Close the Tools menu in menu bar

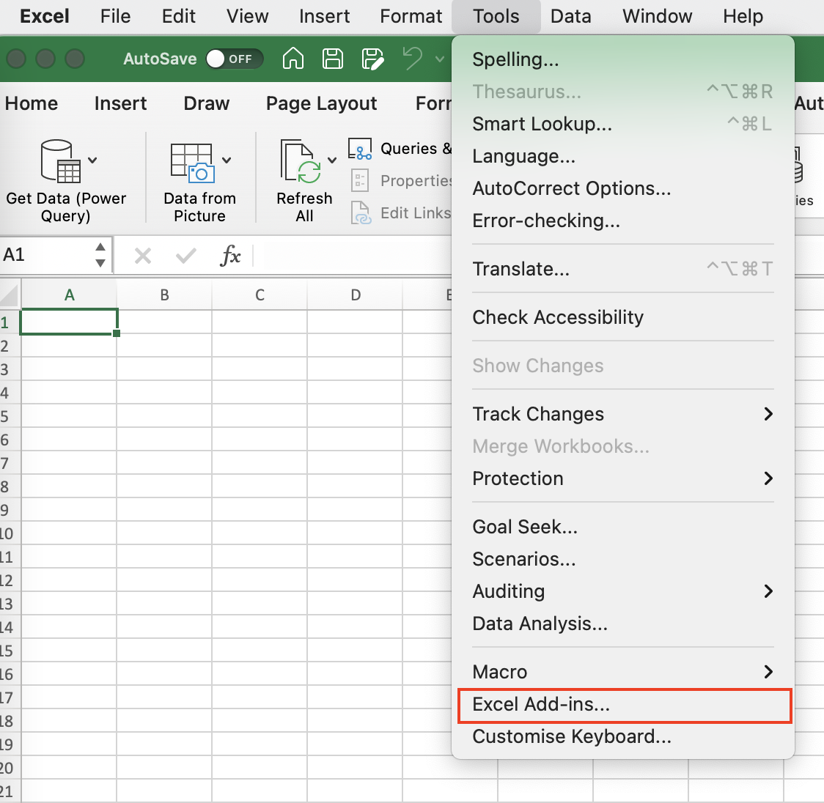tap(496, 16)
